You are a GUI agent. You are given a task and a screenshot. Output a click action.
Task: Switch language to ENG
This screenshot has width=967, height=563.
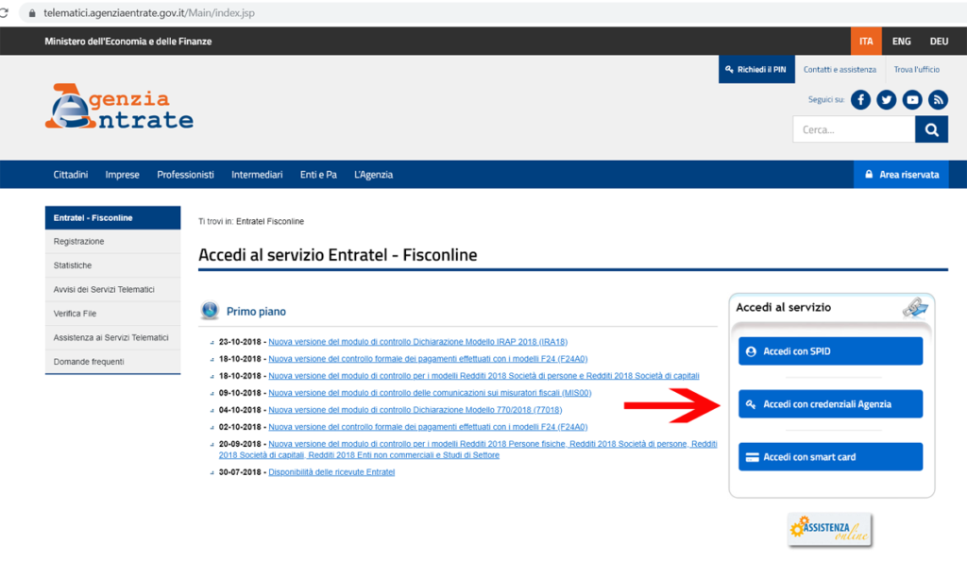point(901,42)
